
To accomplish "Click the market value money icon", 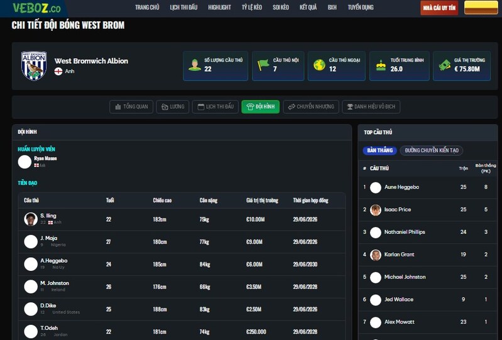I will point(445,65).
